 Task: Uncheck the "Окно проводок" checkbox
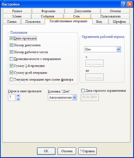tap(11, 38)
